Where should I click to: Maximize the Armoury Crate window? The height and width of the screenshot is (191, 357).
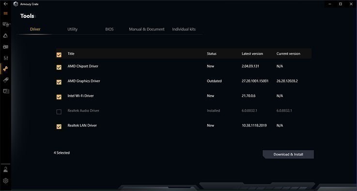point(341,4)
